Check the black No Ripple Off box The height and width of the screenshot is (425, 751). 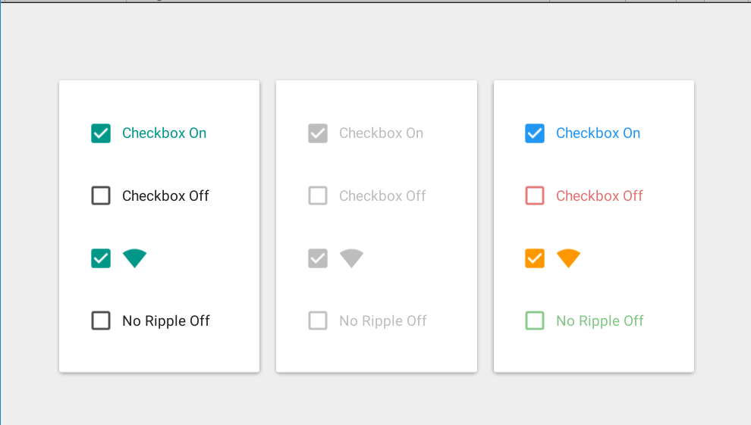(101, 320)
